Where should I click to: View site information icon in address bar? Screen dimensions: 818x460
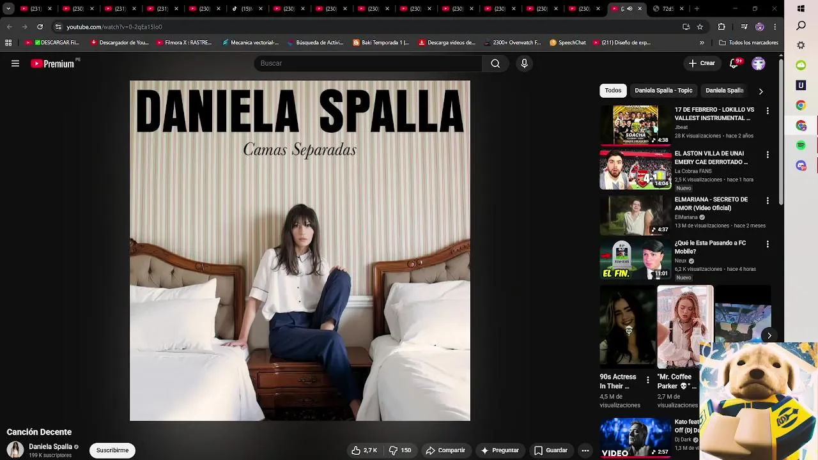58,27
